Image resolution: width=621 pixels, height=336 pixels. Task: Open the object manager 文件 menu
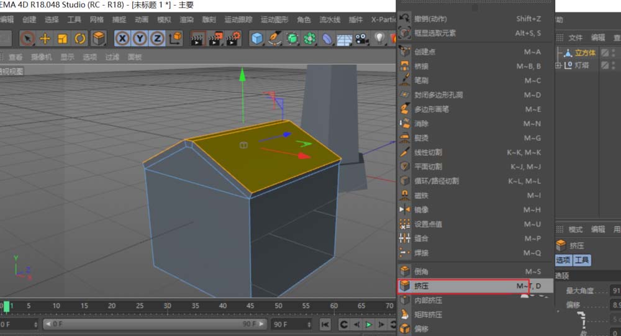576,38
